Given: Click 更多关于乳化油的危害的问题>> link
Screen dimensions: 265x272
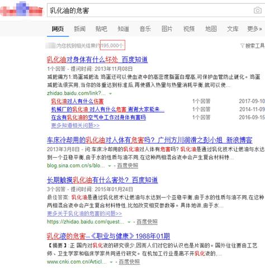Looking at the screenshot, I should [x=84, y=213].
